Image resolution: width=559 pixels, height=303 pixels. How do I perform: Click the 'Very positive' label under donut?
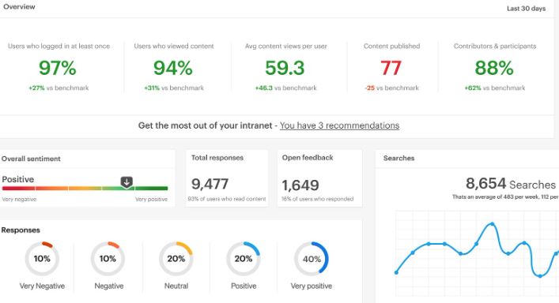click(x=312, y=286)
